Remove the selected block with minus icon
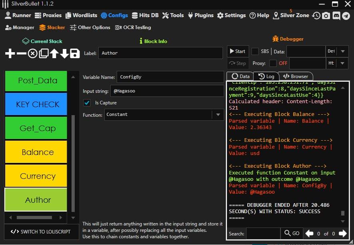 (x=21, y=53)
